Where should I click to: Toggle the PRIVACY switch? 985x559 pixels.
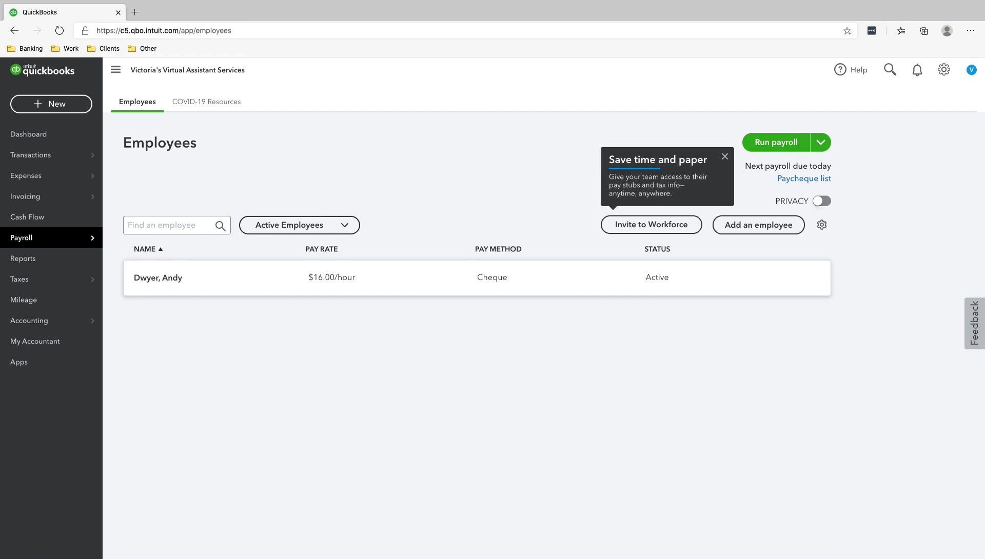pos(821,201)
